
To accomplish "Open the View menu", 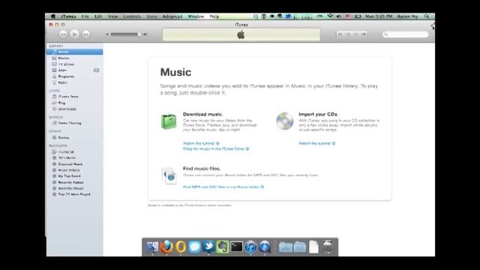I will (112, 16).
